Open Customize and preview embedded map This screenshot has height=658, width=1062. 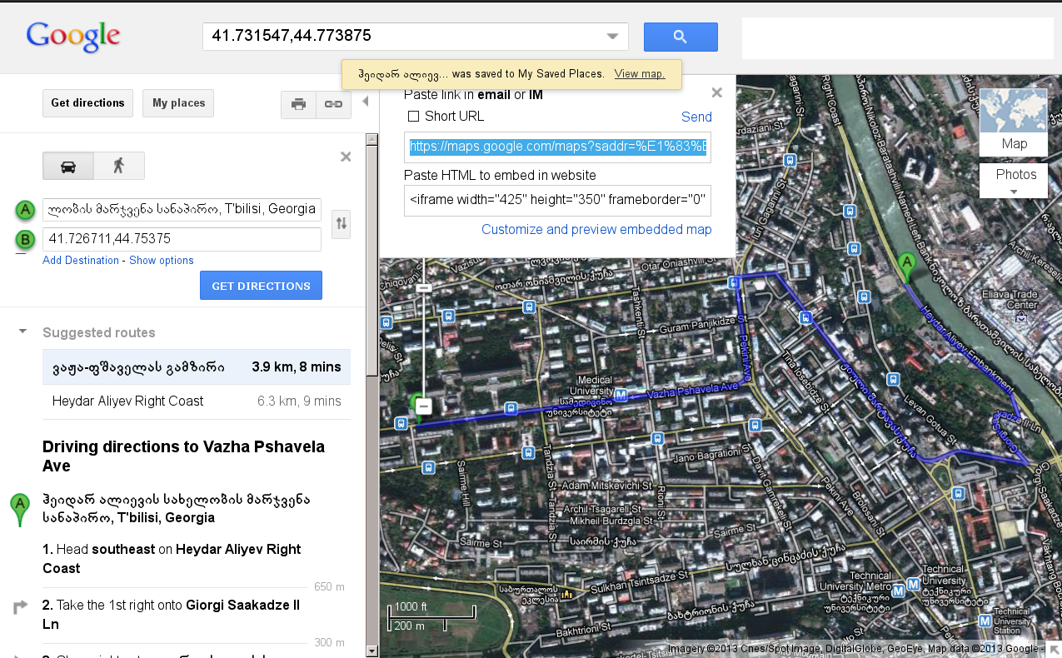[596, 230]
